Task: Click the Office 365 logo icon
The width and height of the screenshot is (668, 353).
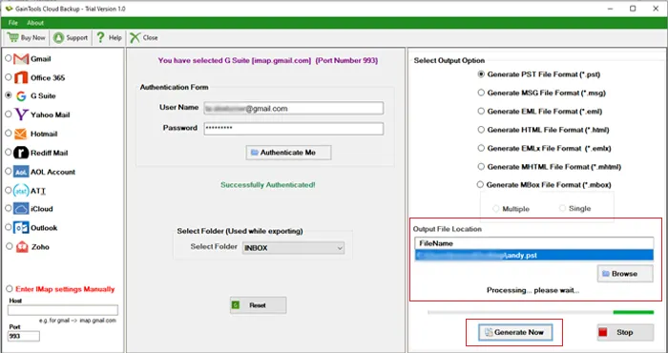Action: tap(21, 77)
